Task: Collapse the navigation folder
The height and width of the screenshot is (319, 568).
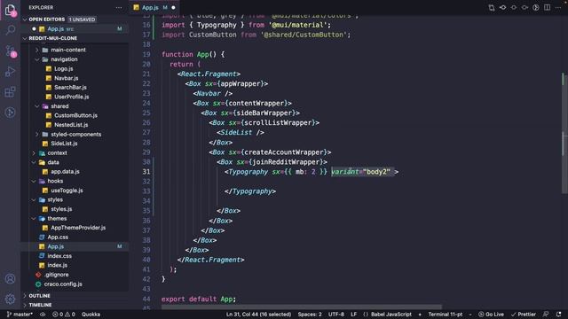Action: point(37,59)
